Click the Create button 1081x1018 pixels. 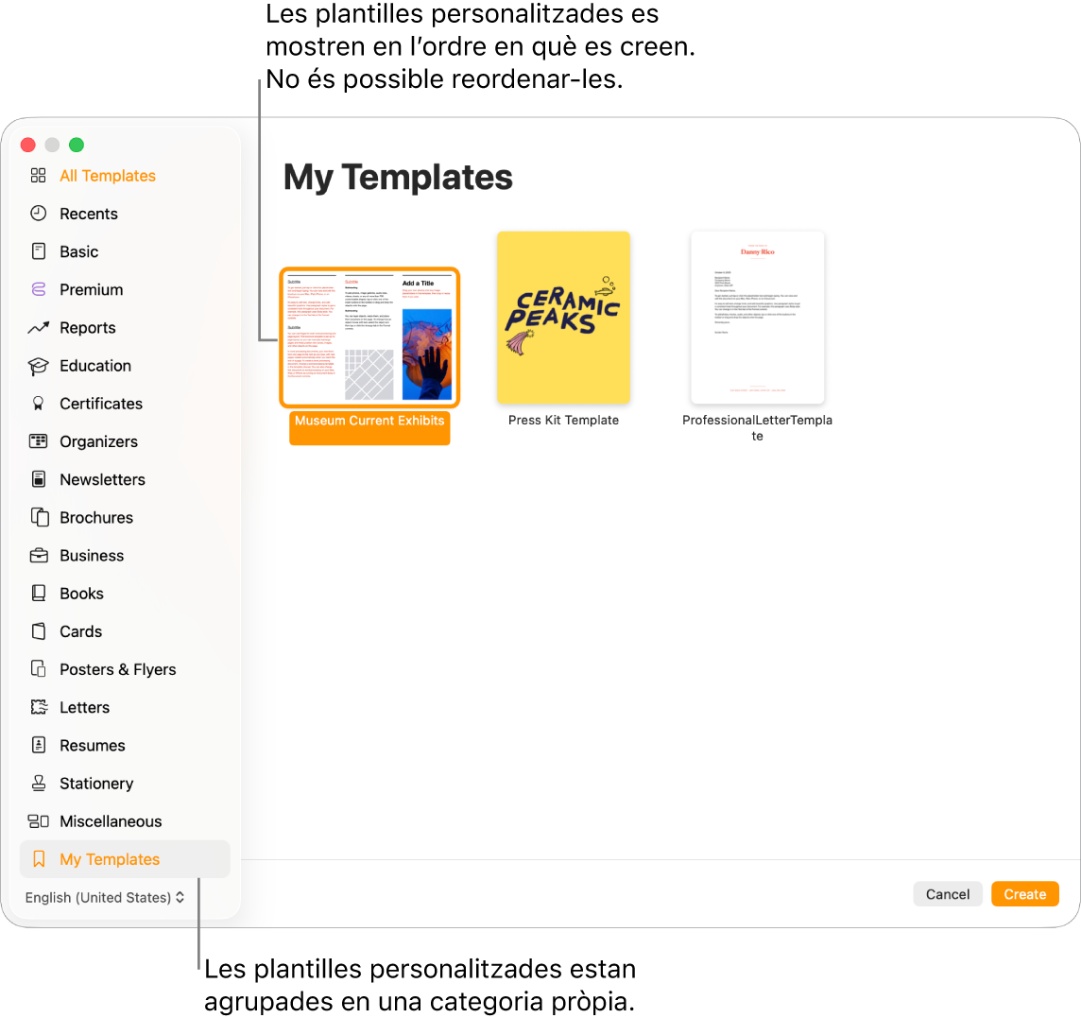click(x=1024, y=893)
